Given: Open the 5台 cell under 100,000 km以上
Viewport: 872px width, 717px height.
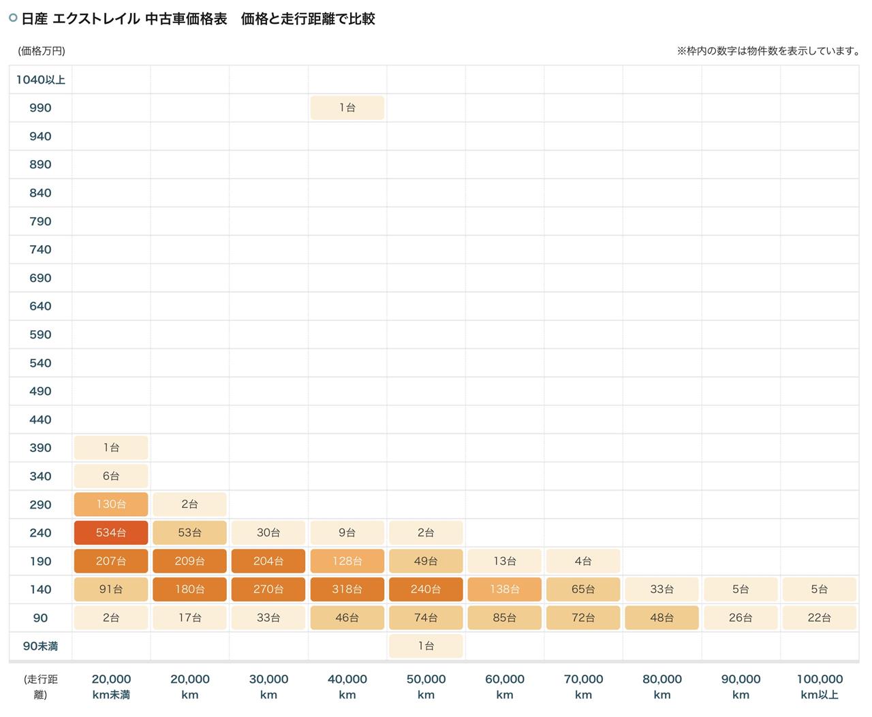Looking at the screenshot, I should (x=820, y=590).
